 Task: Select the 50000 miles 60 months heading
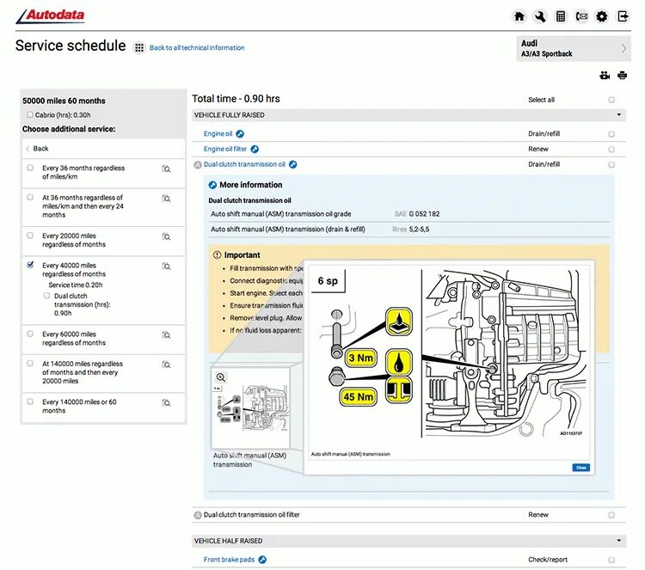64,101
